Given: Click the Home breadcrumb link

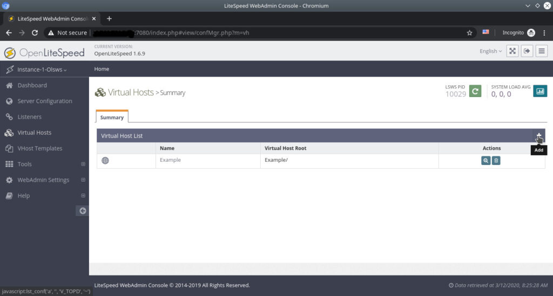Looking at the screenshot, I should coord(102,69).
